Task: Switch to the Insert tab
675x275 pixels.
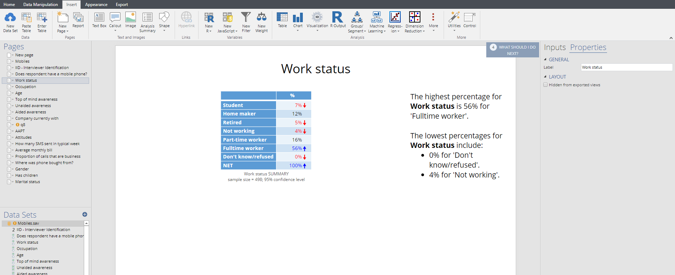Action: pos(71,5)
